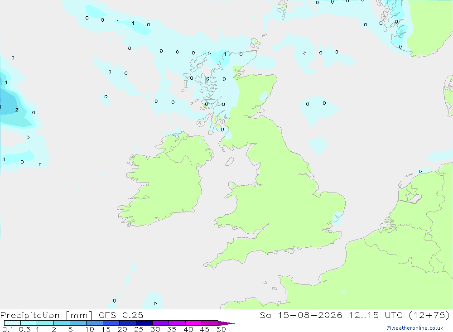
Task: Click the 40–45 mm legend color swatch
Action: pos(193,323)
